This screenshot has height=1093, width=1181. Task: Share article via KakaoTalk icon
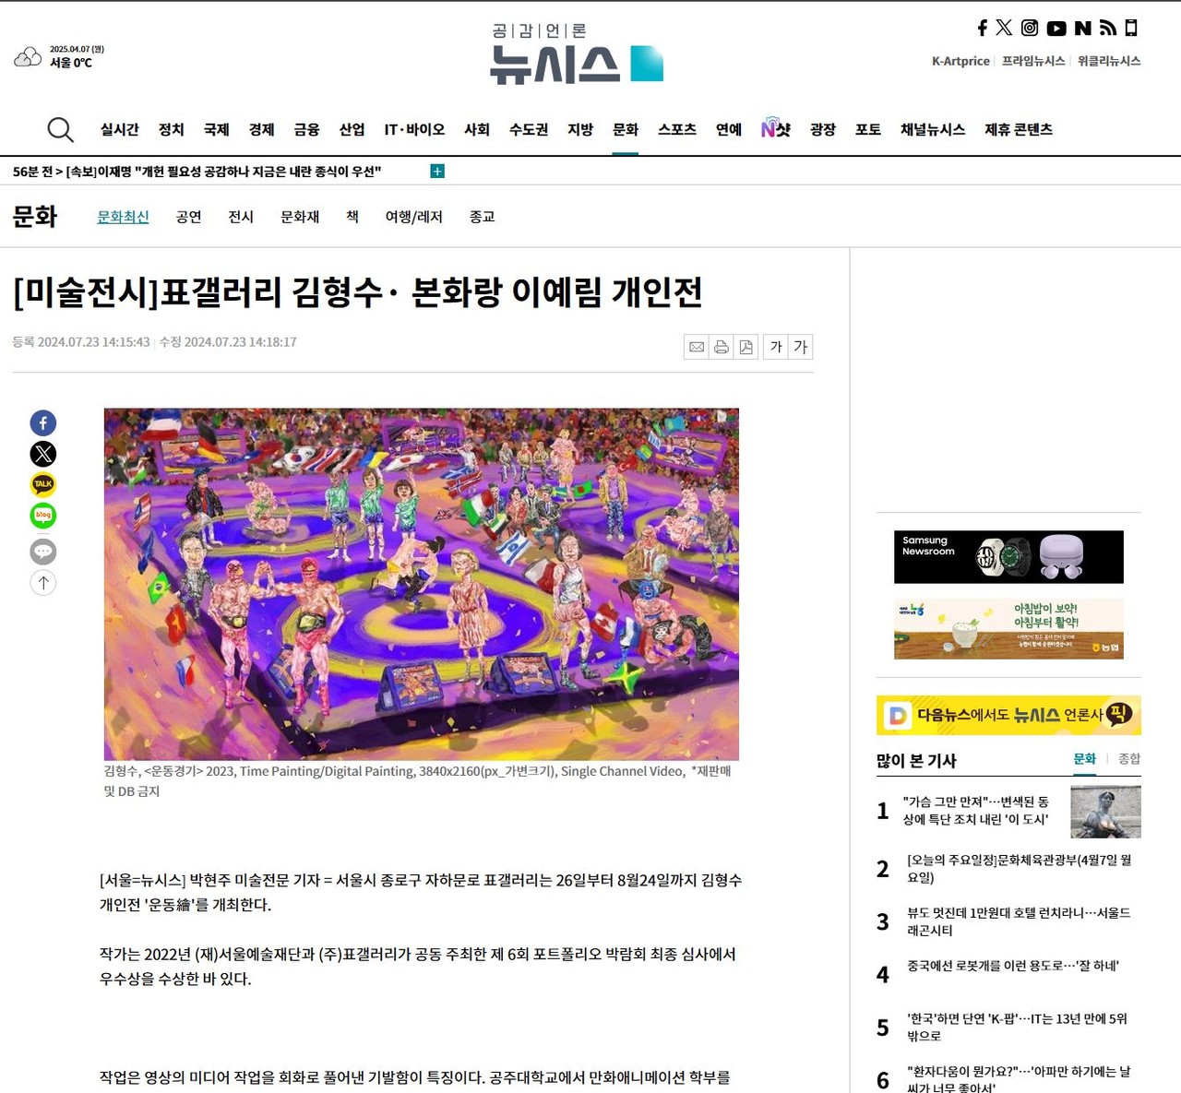[43, 484]
